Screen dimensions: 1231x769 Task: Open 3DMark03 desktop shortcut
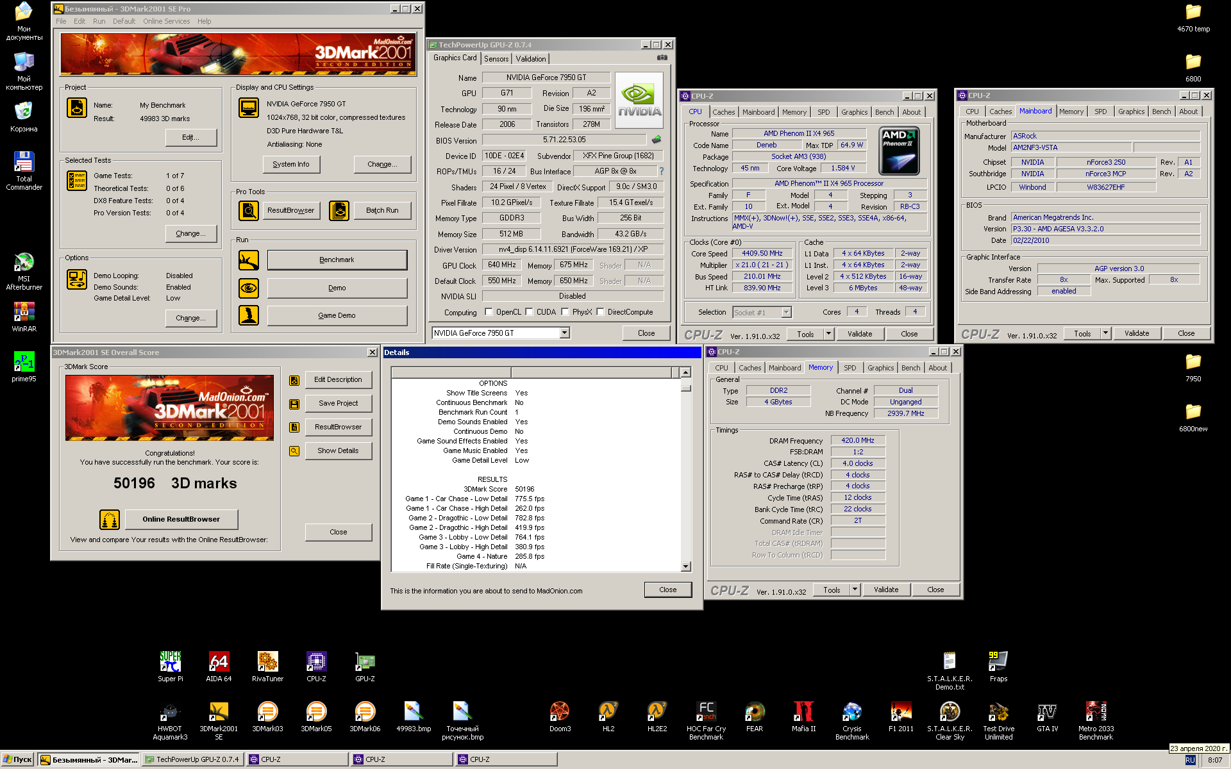point(267,716)
